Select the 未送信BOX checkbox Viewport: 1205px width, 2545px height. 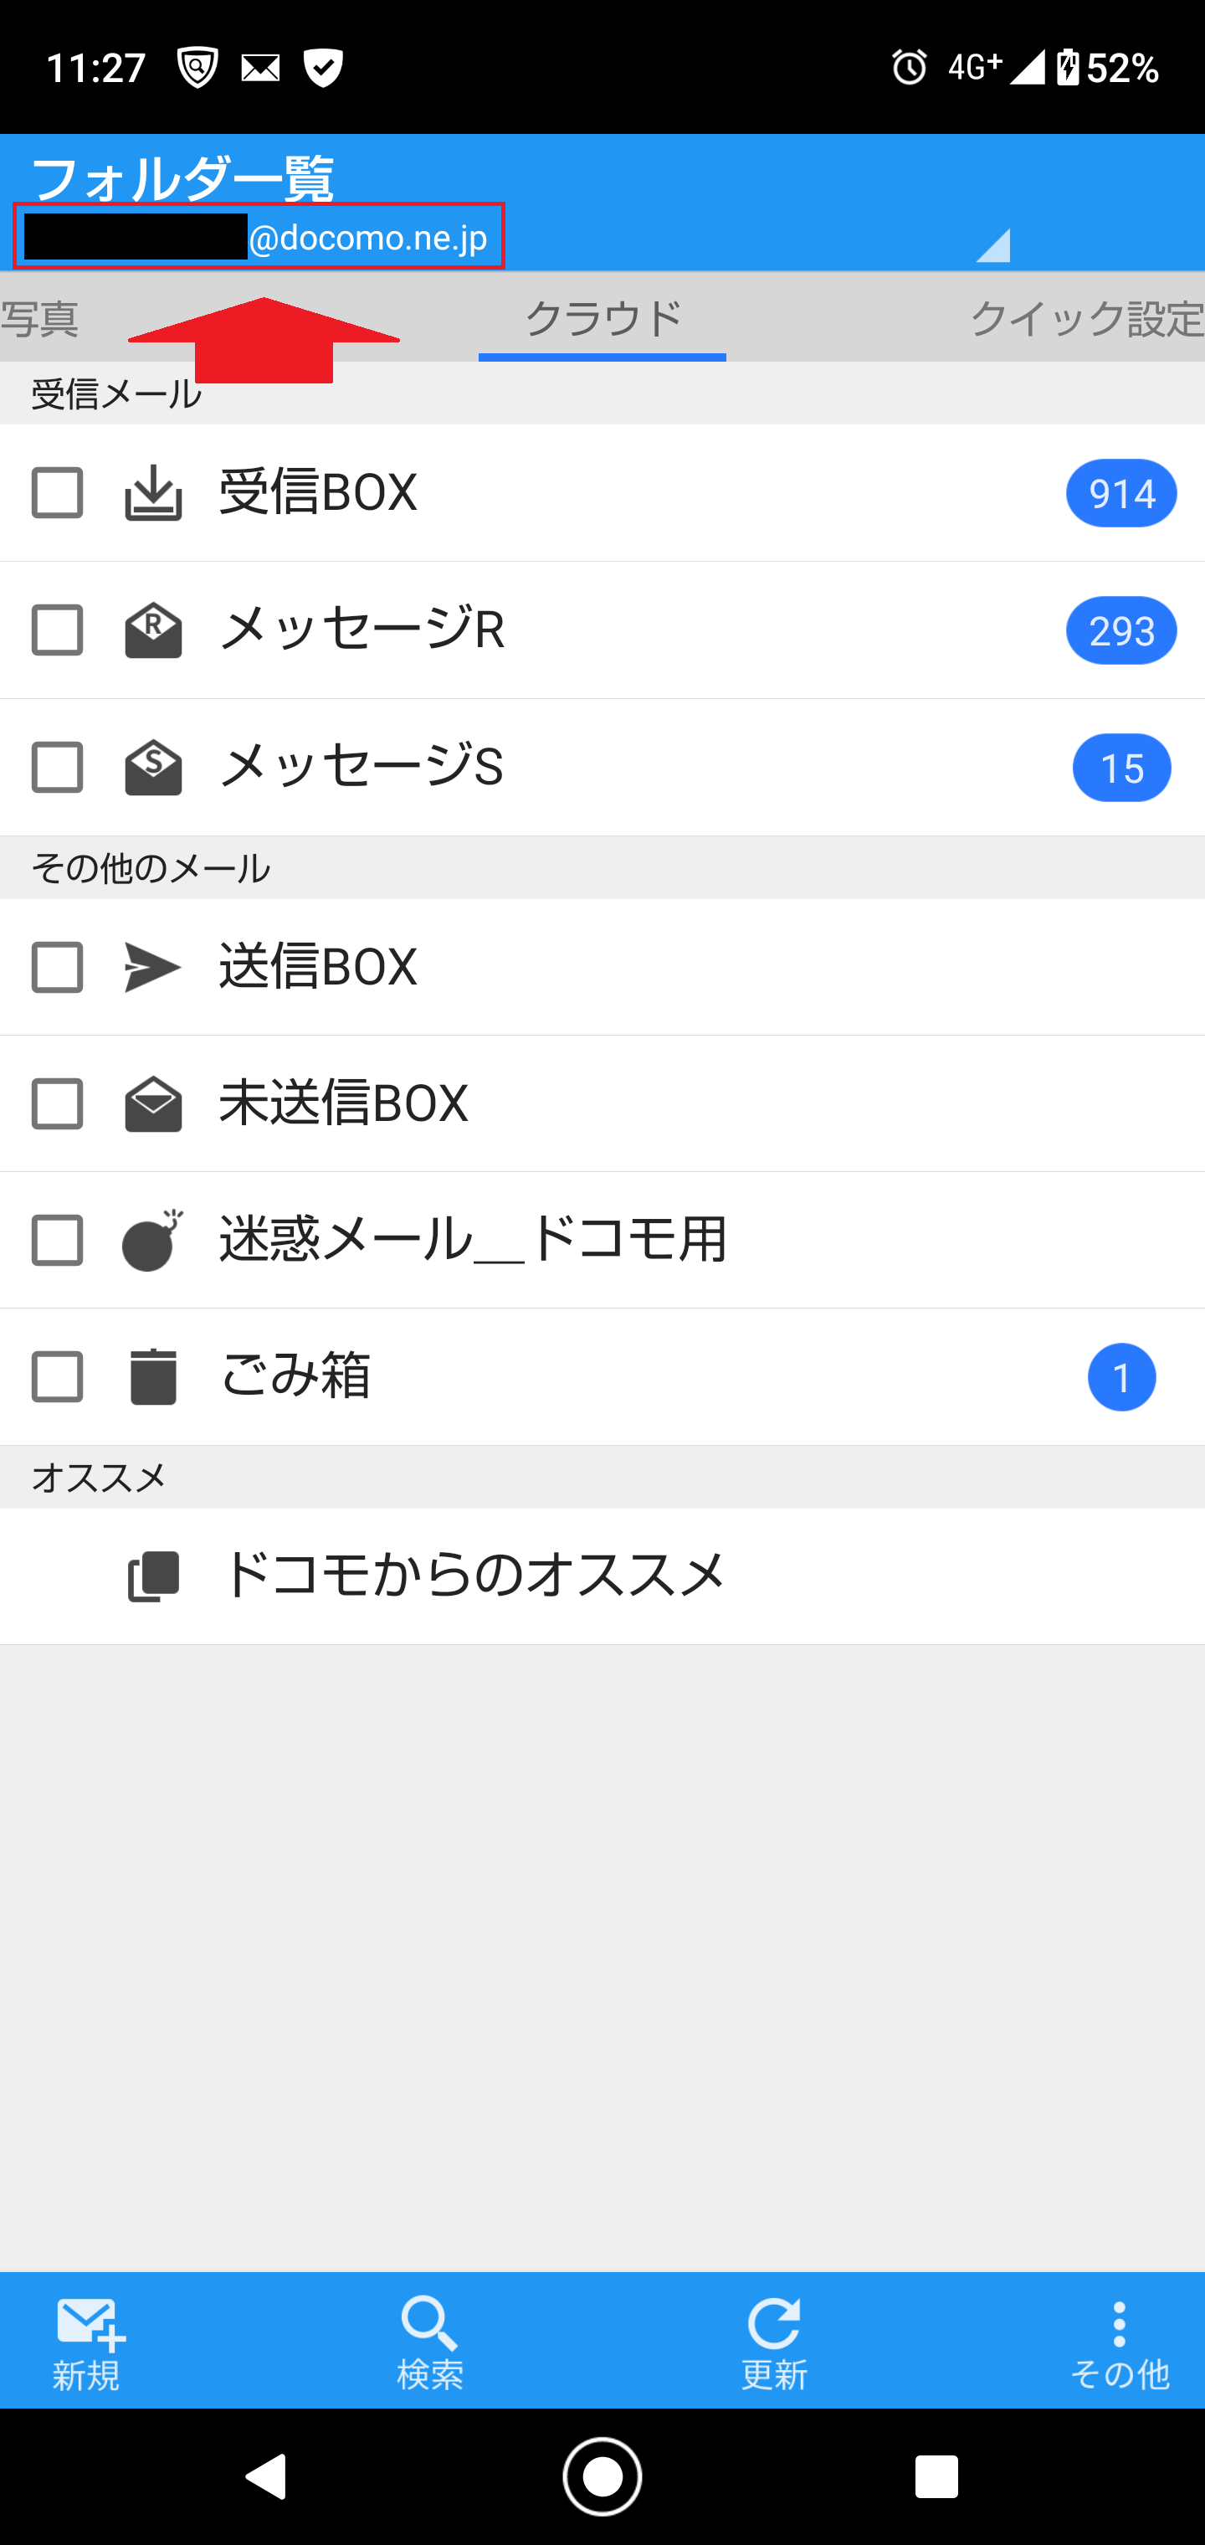tap(57, 1103)
